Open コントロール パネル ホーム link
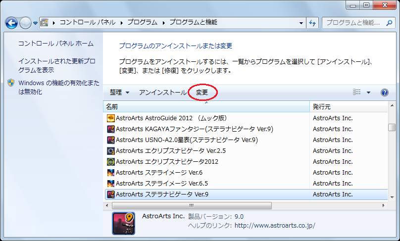The height and width of the screenshot is (241, 400). coord(56,44)
